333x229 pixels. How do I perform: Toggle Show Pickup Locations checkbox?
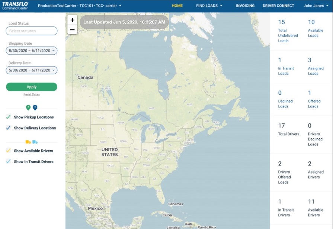click(x=9, y=117)
